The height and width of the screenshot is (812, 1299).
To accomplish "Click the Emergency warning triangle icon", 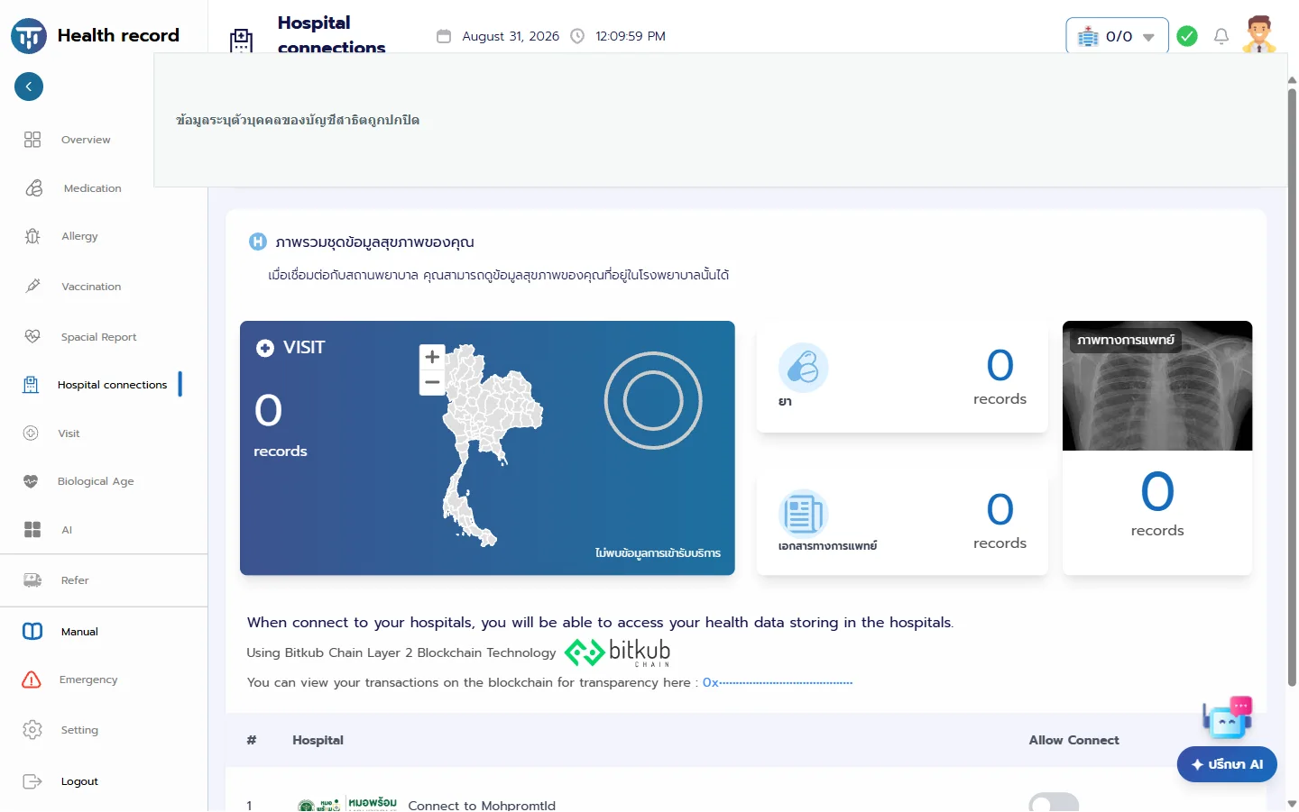I will click(32, 680).
